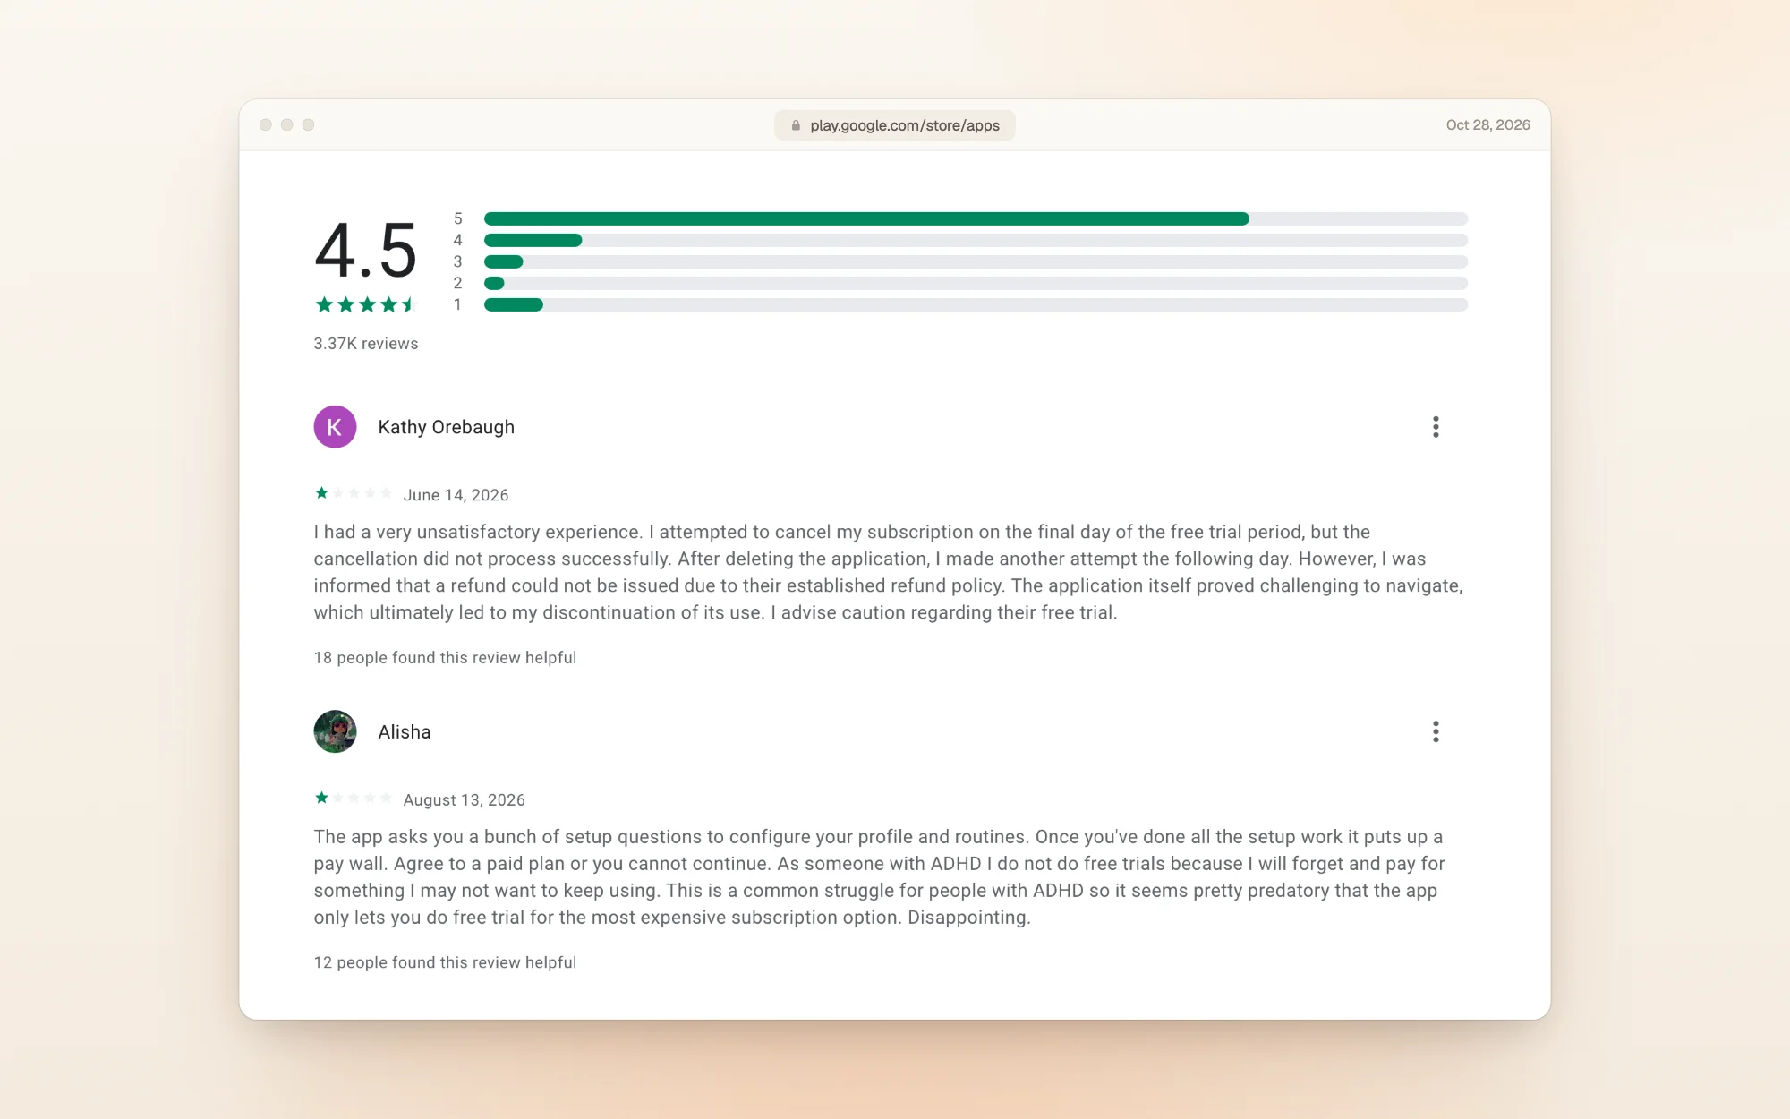The height and width of the screenshot is (1119, 1790).
Task: Open the options menu for Alisha's review
Action: click(1436, 732)
